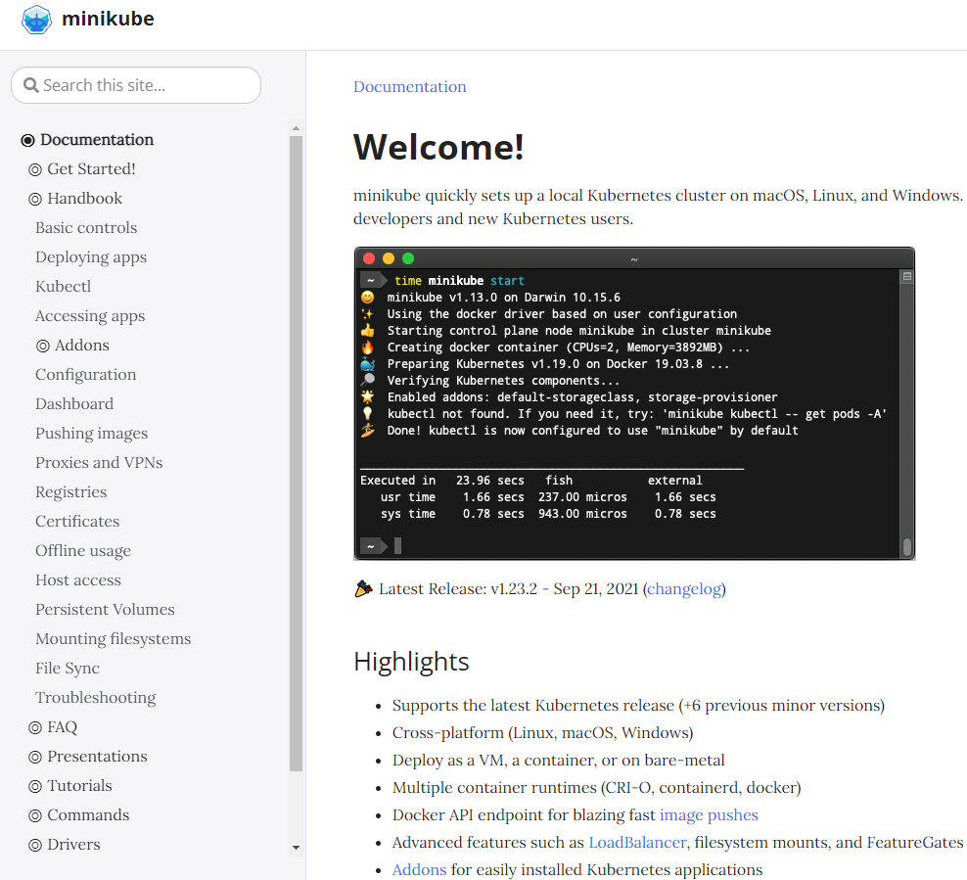This screenshot has height=880, width=967.
Task: Focus the Search this site field
Action: point(136,85)
